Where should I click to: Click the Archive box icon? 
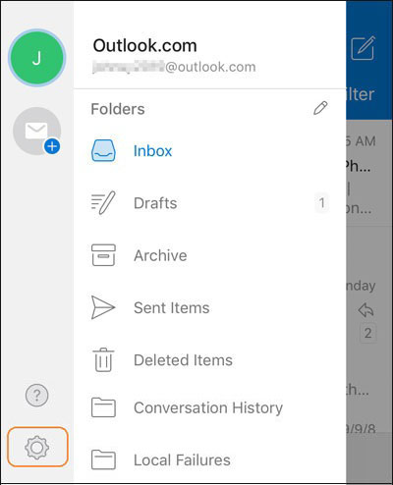point(103,255)
